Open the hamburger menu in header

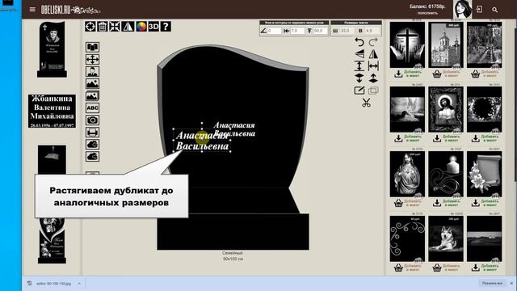32,10
